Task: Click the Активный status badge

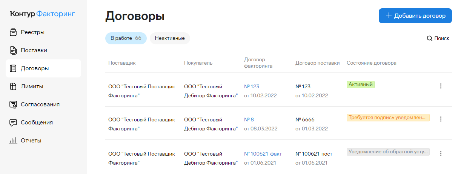Action: (x=360, y=85)
